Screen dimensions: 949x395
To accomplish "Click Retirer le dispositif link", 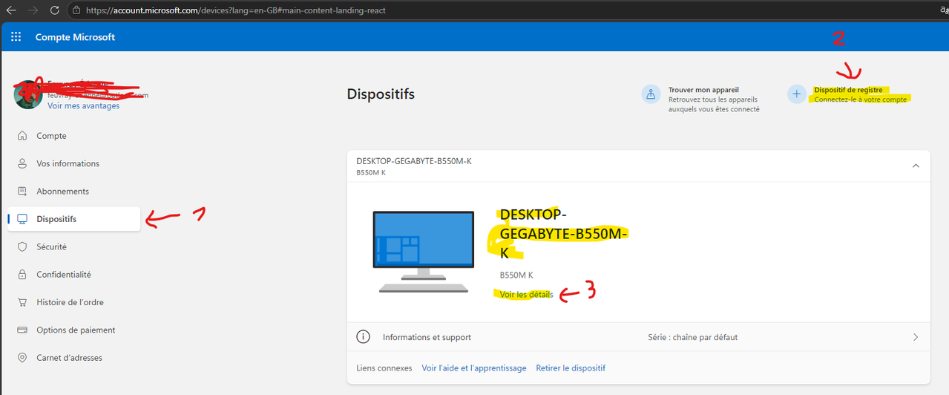I will (571, 368).
